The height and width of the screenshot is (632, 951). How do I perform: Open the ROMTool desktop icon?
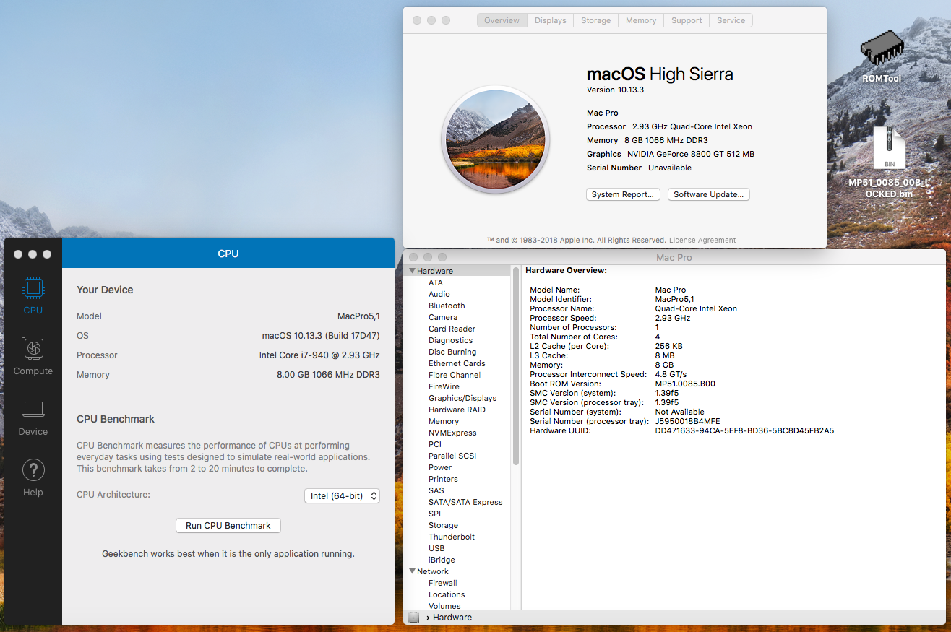[882, 49]
